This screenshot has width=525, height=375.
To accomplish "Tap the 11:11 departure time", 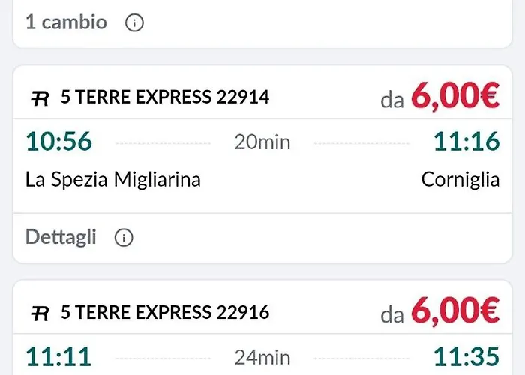I will point(58,356).
